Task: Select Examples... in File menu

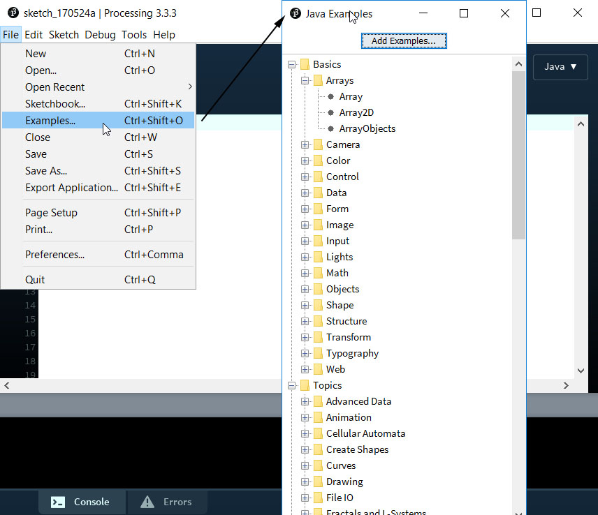Action: (99, 120)
